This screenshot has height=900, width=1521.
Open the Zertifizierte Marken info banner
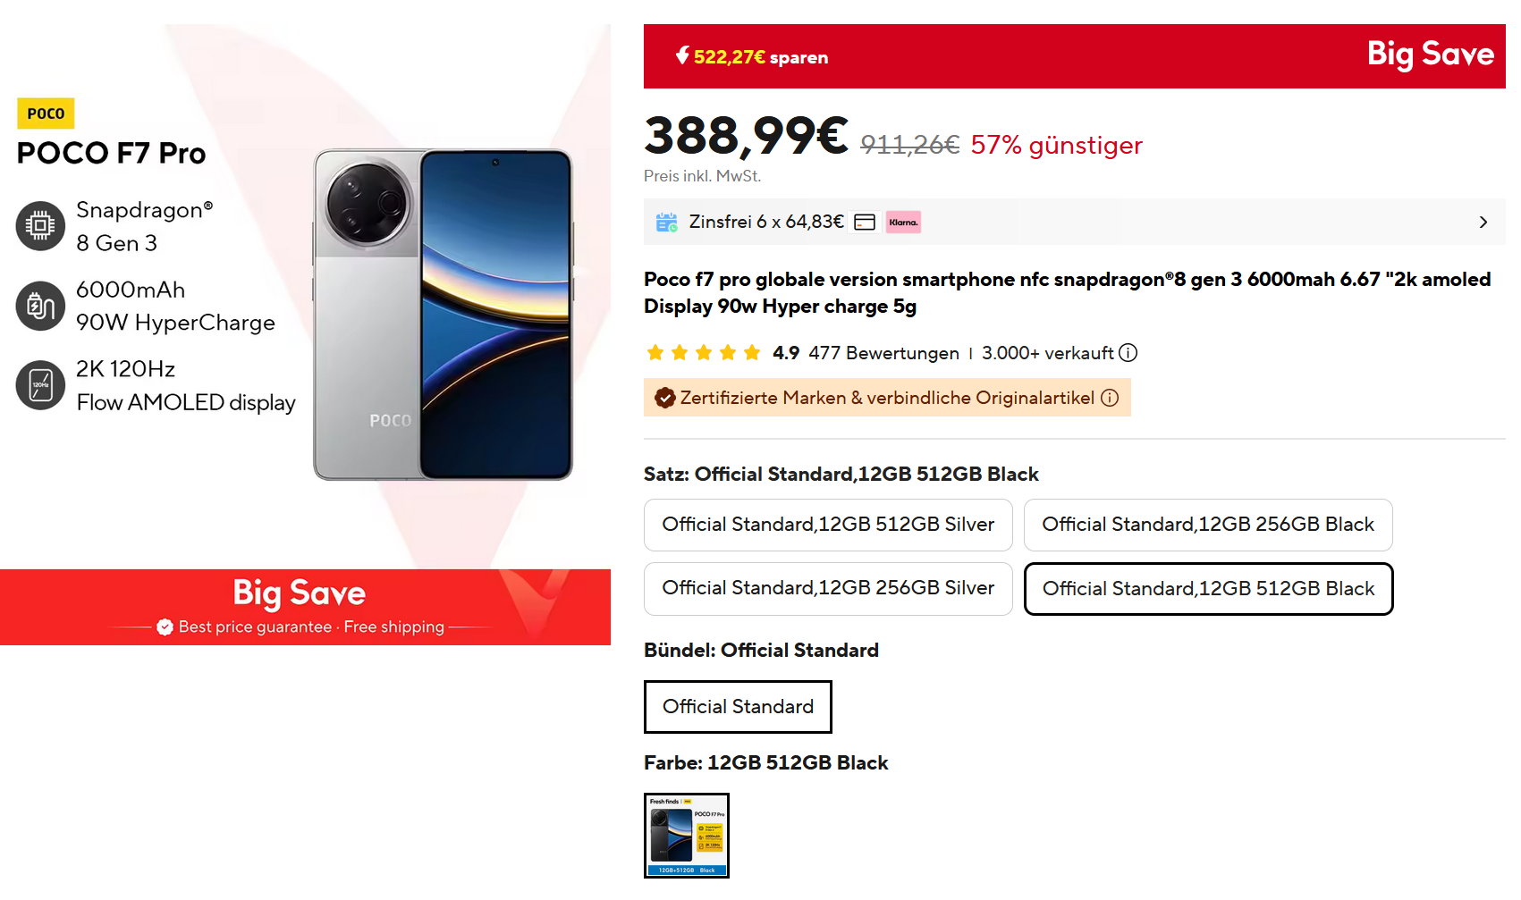point(887,398)
